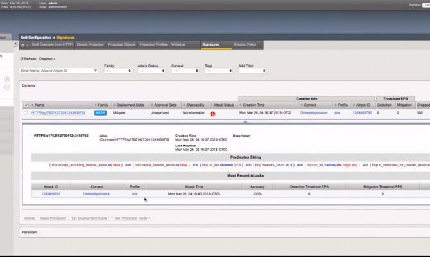
Task: Click the Refresh icon button
Action: [x=22, y=58]
